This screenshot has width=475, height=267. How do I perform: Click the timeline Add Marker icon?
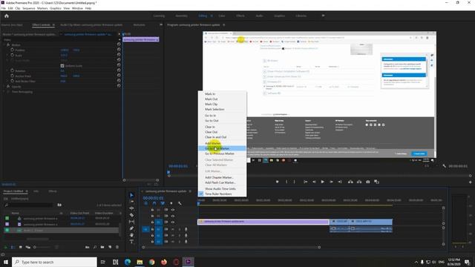[x=171, y=203]
